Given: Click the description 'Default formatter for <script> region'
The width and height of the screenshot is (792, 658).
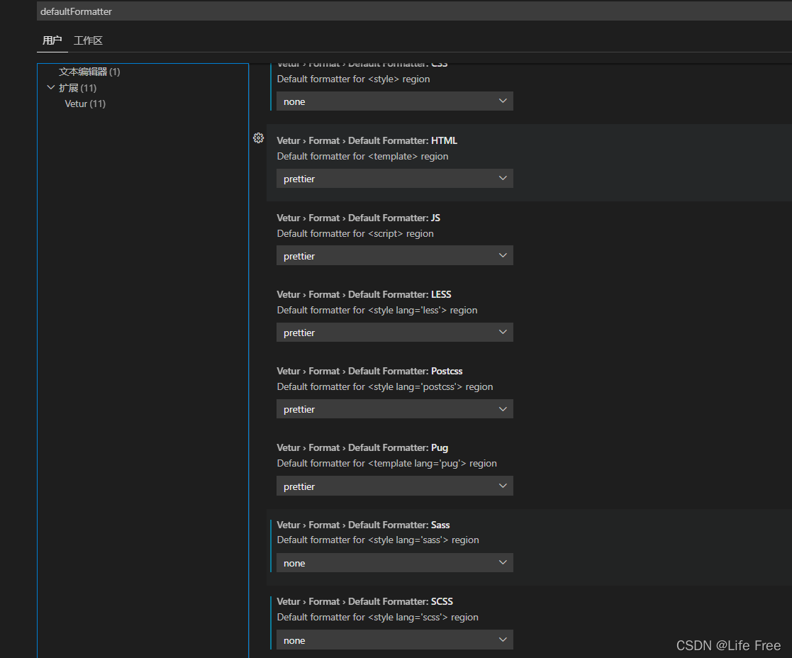Looking at the screenshot, I should pos(355,233).
